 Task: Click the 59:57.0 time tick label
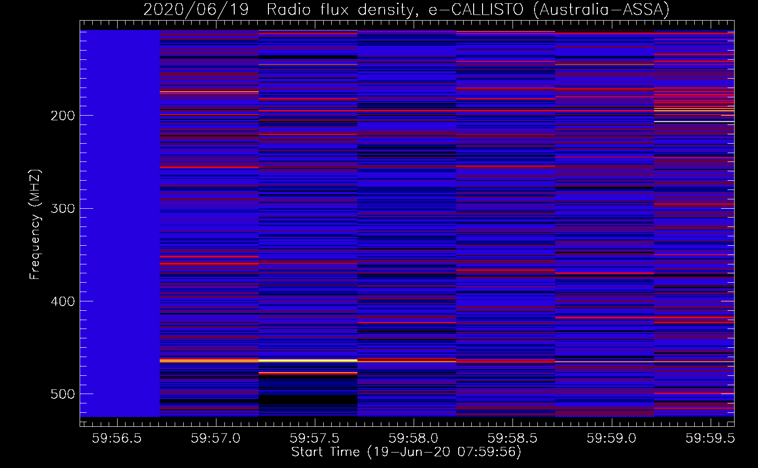click(216, 438)
